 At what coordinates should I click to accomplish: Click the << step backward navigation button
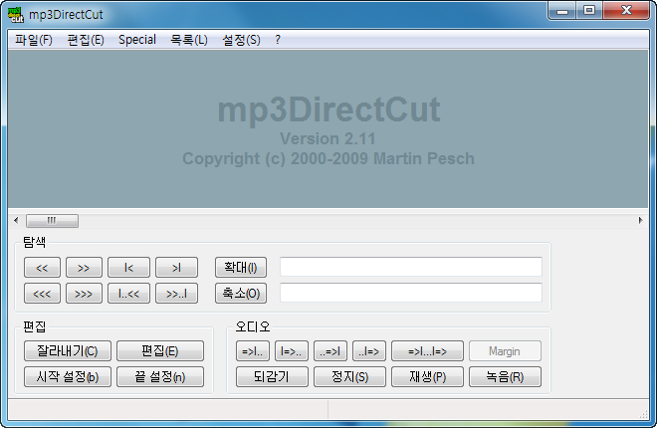click(x=42, y=267)
